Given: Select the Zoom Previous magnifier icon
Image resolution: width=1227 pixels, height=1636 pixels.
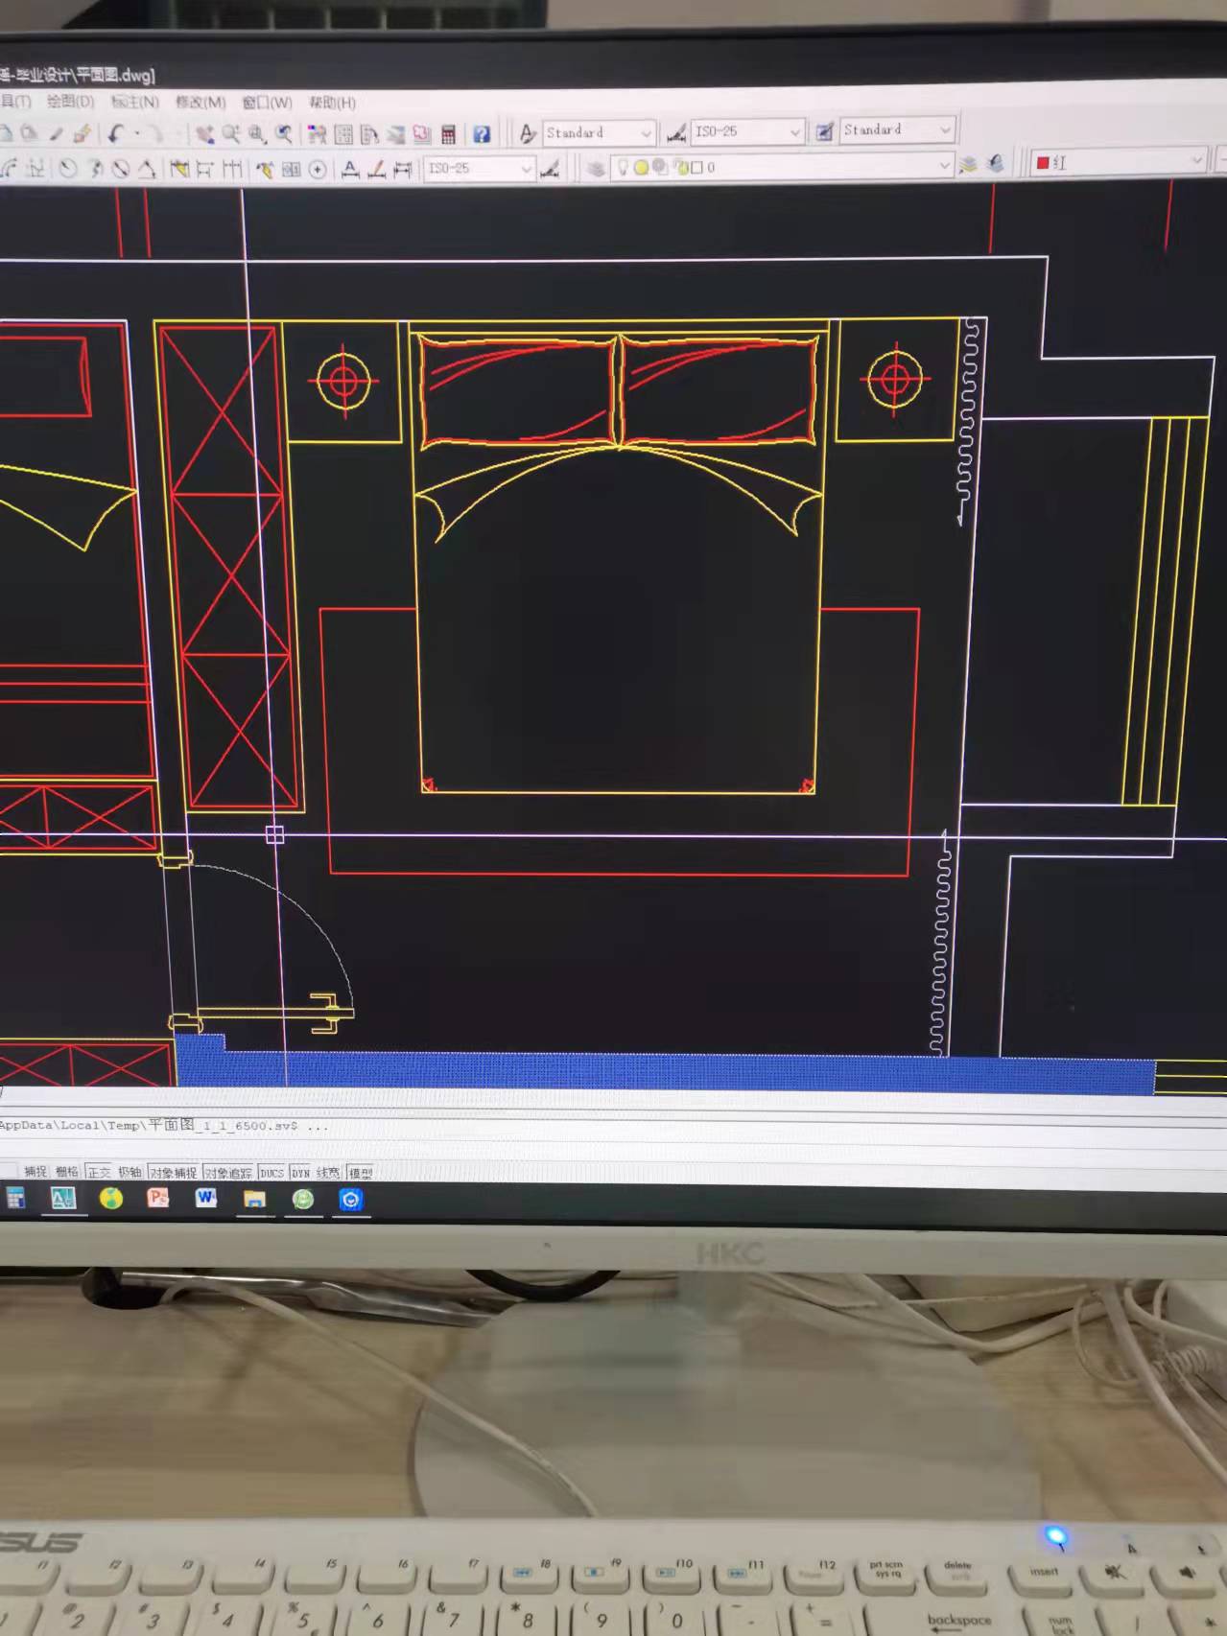Looking at the screenshot, I should coord(283,134).
